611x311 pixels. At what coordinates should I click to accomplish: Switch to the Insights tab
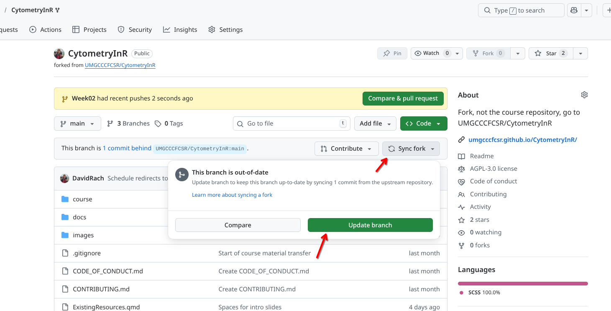(180, 30)
